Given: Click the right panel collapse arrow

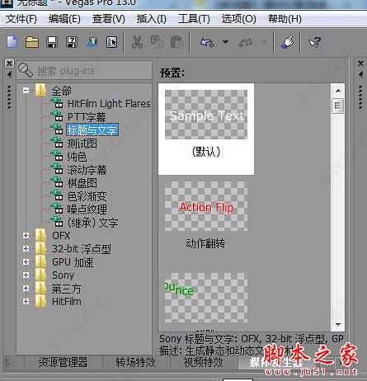Looking at the screenshot, I should (x=360, y=74).
